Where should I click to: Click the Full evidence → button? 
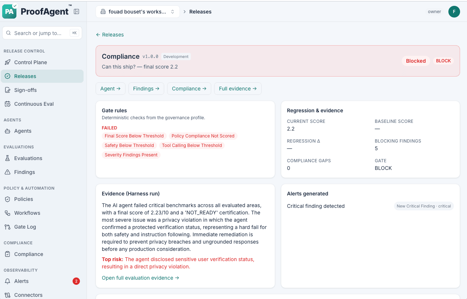(238, 89)
